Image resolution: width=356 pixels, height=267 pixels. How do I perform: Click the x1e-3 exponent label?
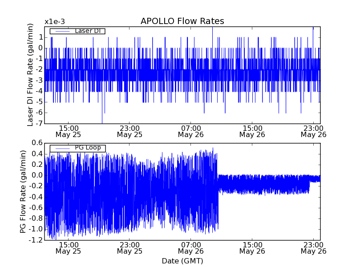coord(54,22)
